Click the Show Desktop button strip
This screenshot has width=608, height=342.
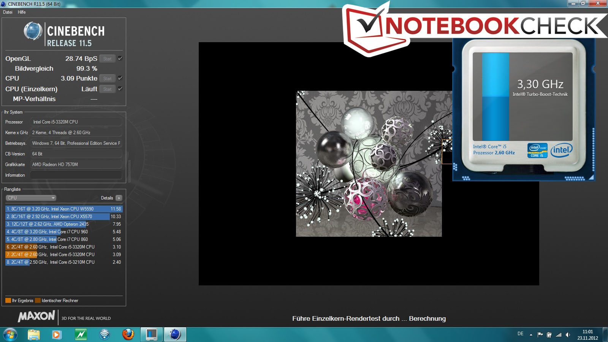tap(605, 334)
